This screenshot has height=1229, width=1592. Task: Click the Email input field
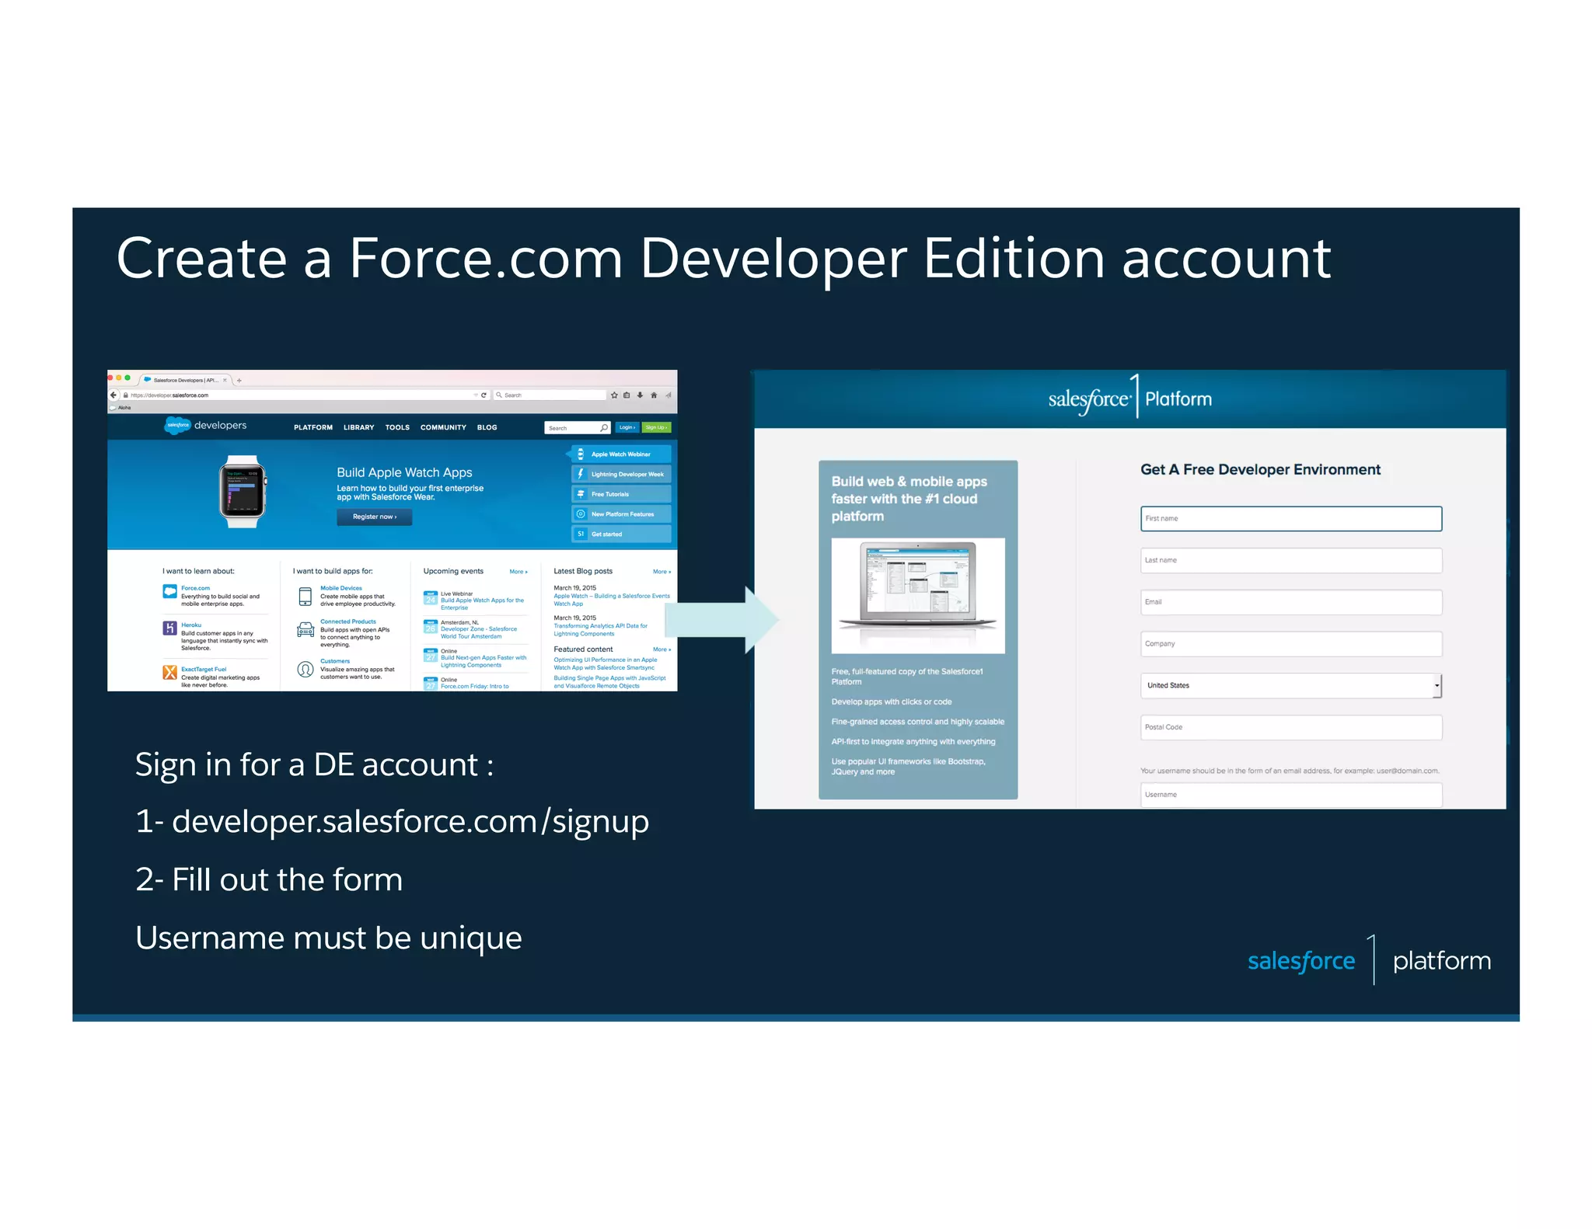pos(1290,602)
